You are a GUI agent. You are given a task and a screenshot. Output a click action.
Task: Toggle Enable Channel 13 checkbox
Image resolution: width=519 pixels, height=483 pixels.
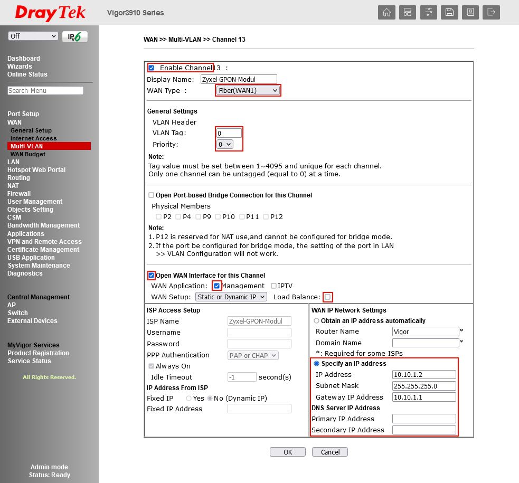pos(151,68)
